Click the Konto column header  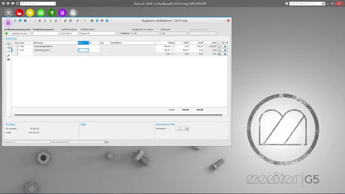click(x=26, y=43)
